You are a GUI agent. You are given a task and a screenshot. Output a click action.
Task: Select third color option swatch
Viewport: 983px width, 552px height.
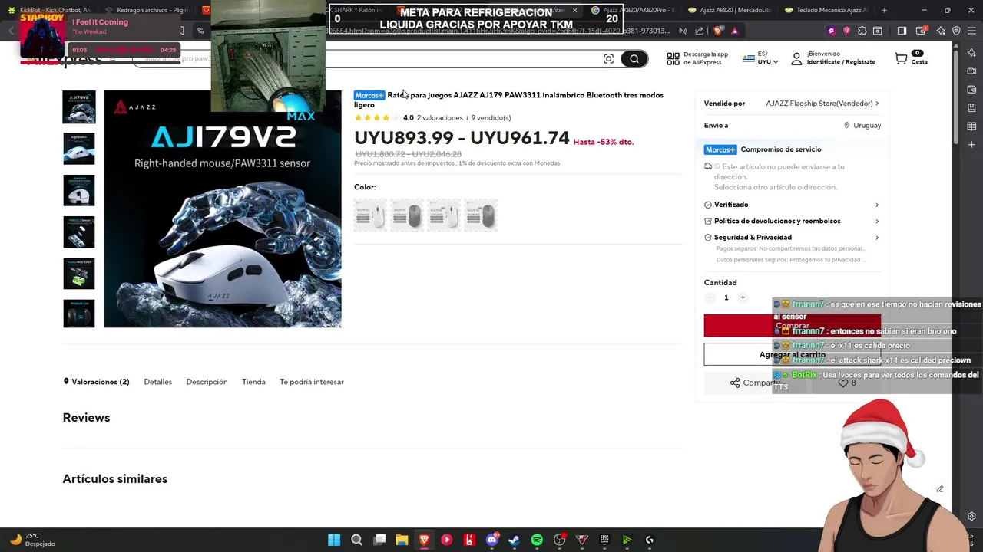[x=444, y=215]
